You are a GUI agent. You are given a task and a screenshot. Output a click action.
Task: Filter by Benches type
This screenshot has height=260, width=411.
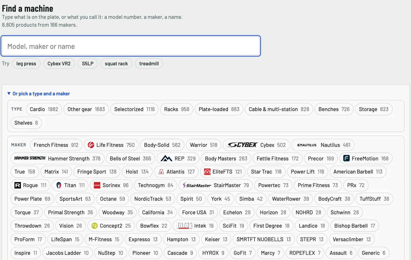tap(334, 109)
